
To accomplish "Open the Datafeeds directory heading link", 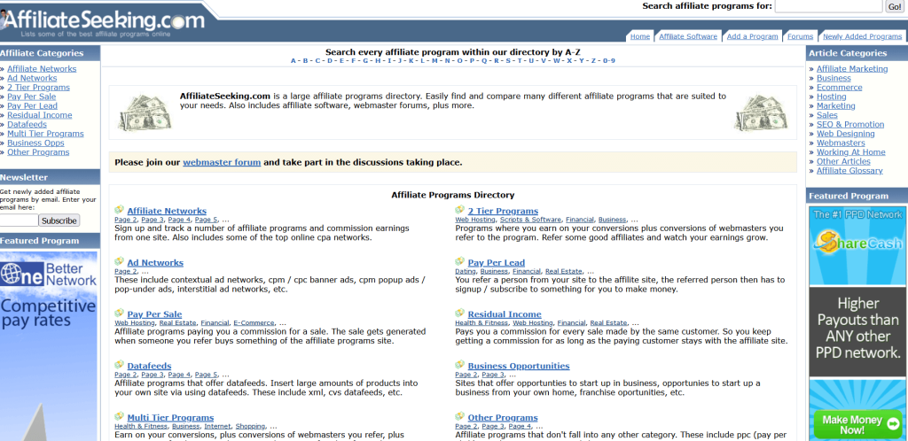I will [x=149, y=366].
